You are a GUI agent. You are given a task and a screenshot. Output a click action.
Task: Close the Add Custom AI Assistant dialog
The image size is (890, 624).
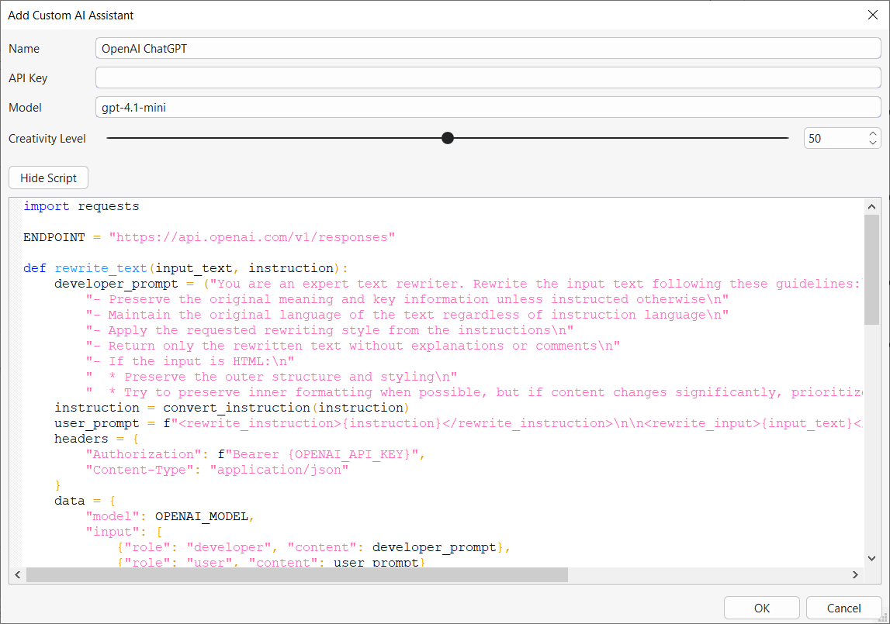coord(872,15)
